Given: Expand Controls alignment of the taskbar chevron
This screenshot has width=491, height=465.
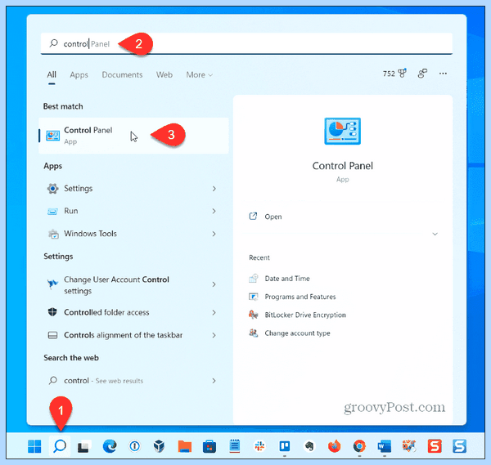Looking at the screenshot, I should pyautogui.click(x=214, y=336).
